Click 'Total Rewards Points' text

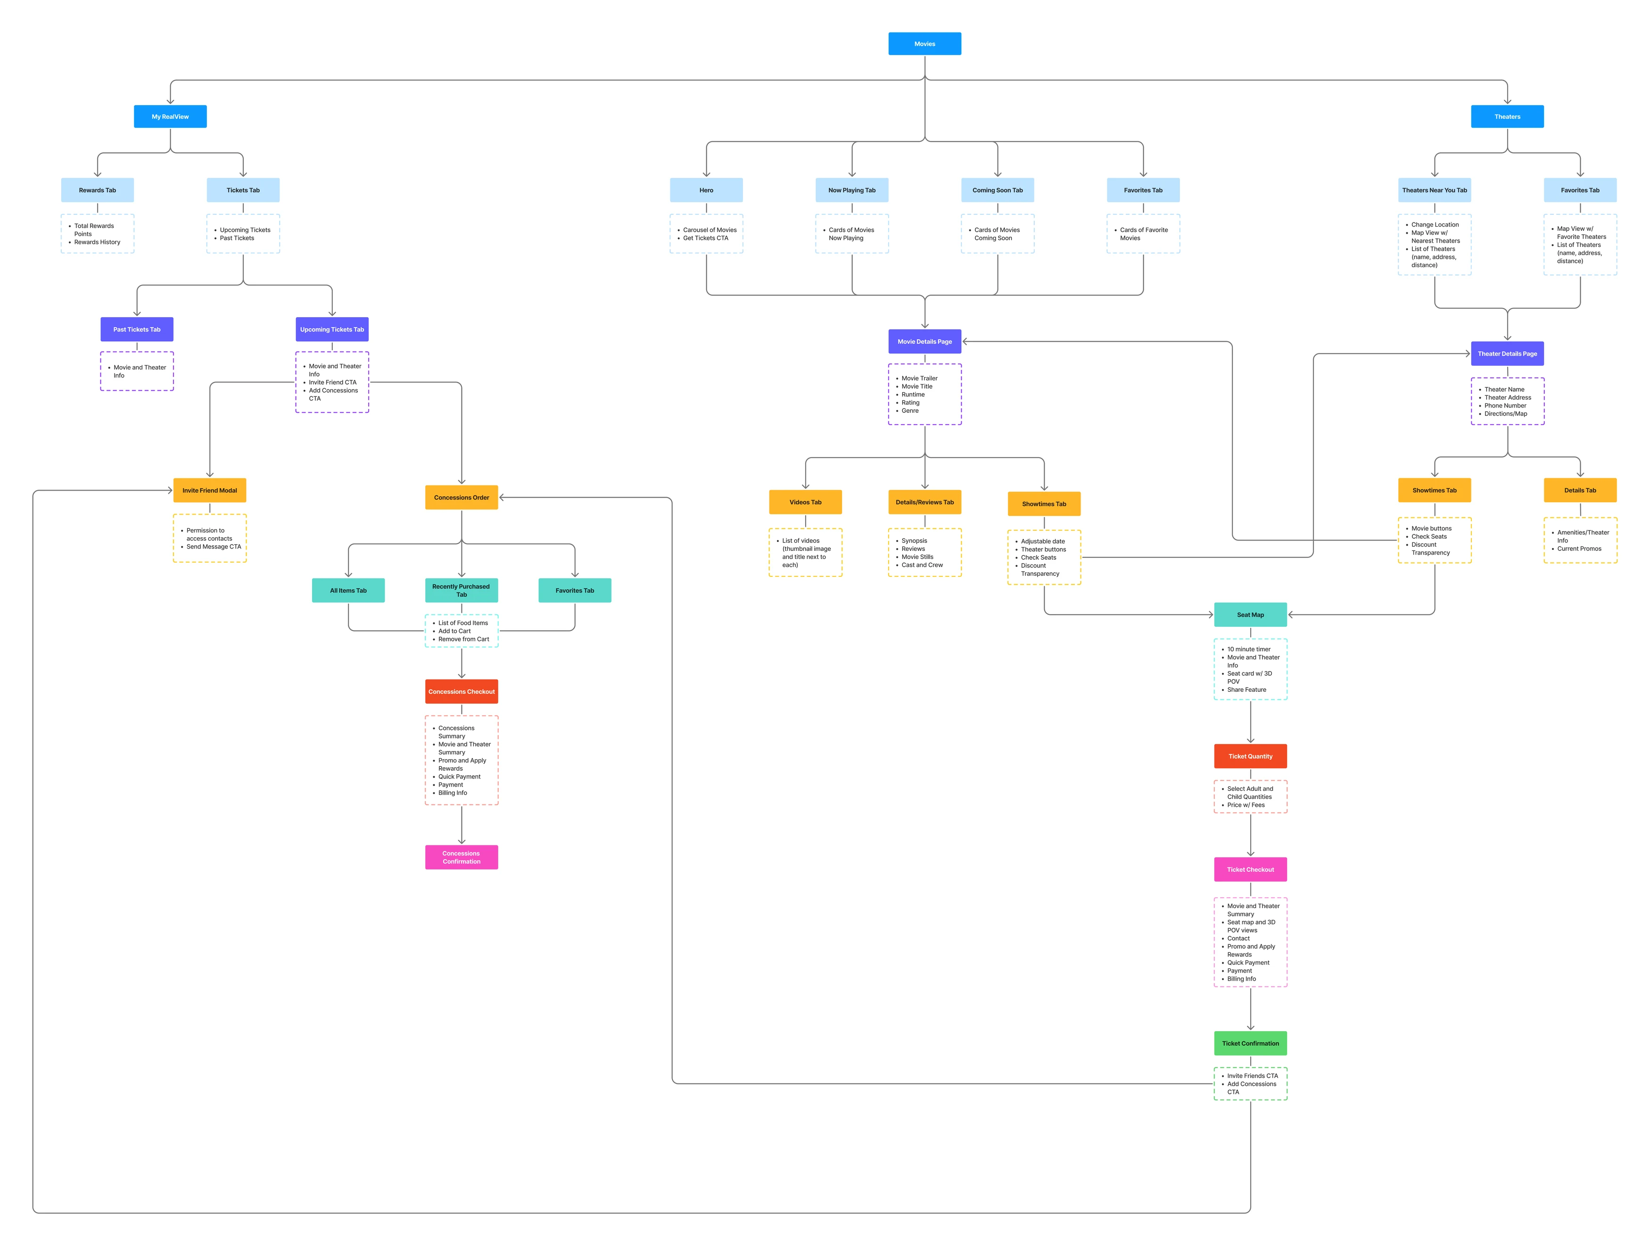(94, 230)
